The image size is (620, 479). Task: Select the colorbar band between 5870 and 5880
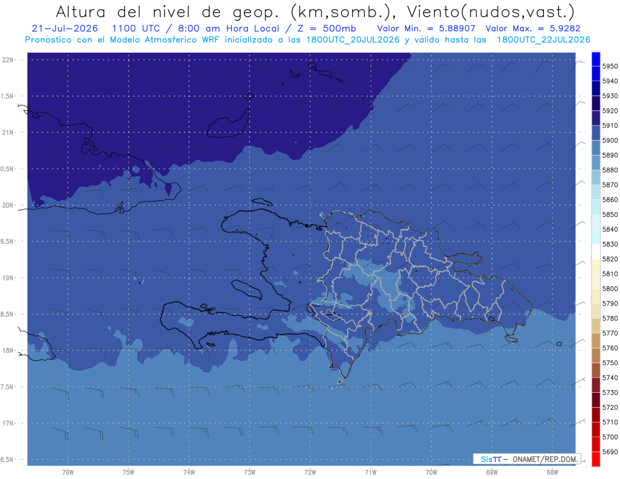click(x=596, y=177)
